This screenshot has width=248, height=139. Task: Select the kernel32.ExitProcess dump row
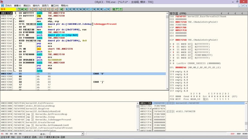[68, 103]
